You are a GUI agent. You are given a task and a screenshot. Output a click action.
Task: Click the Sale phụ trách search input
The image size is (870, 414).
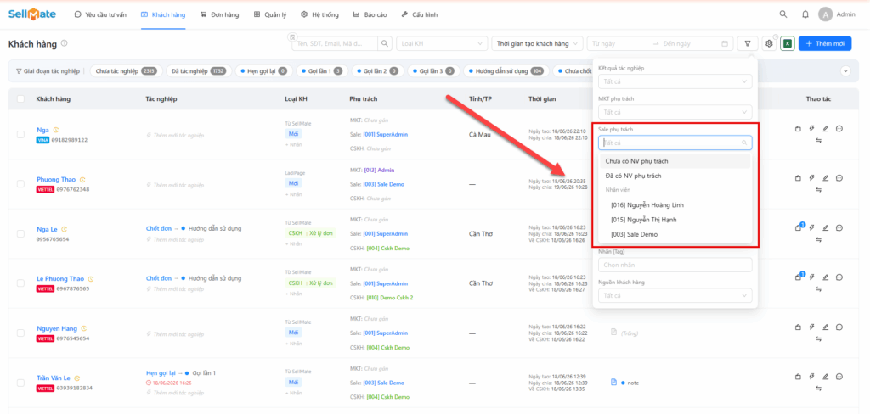(675, 143)
